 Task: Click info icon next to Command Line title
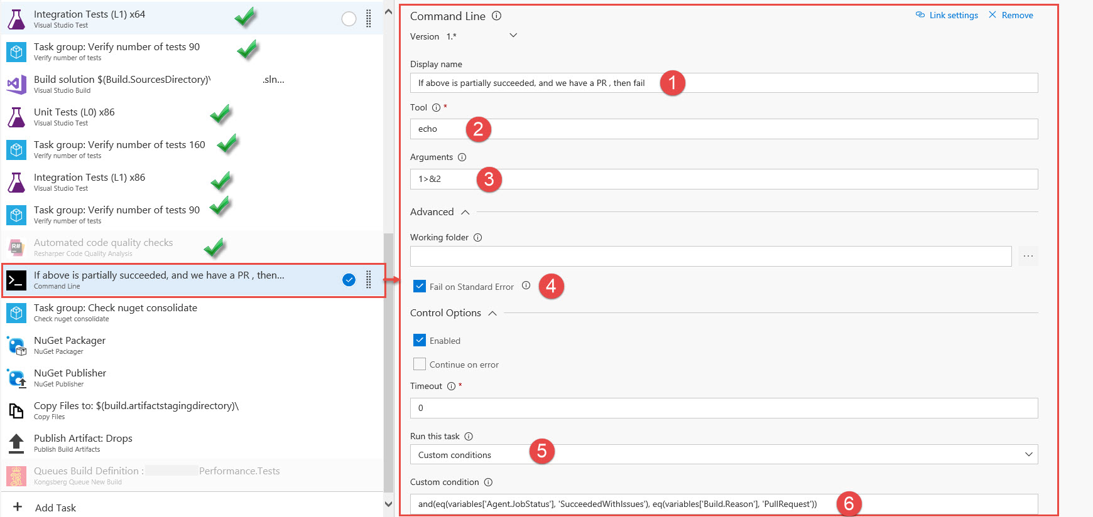tap(496, 16)
